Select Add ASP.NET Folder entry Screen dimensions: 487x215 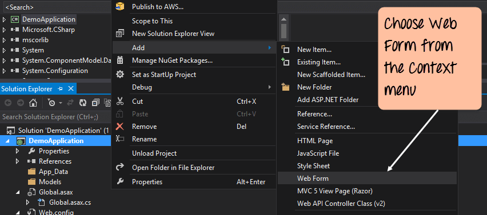(328, 100)
